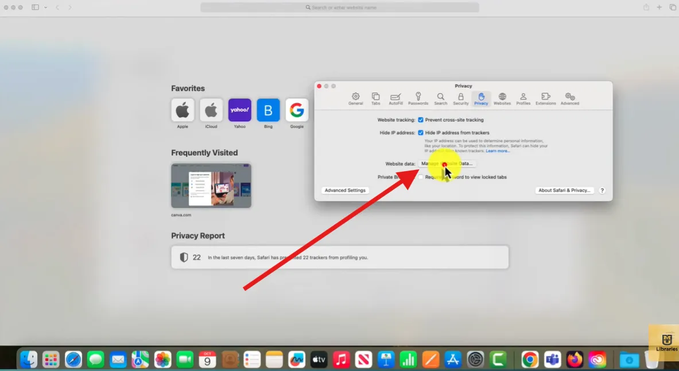Open the Advanced settings pane
The height and width of the screenshot is (371, 679).
[570, 98]
